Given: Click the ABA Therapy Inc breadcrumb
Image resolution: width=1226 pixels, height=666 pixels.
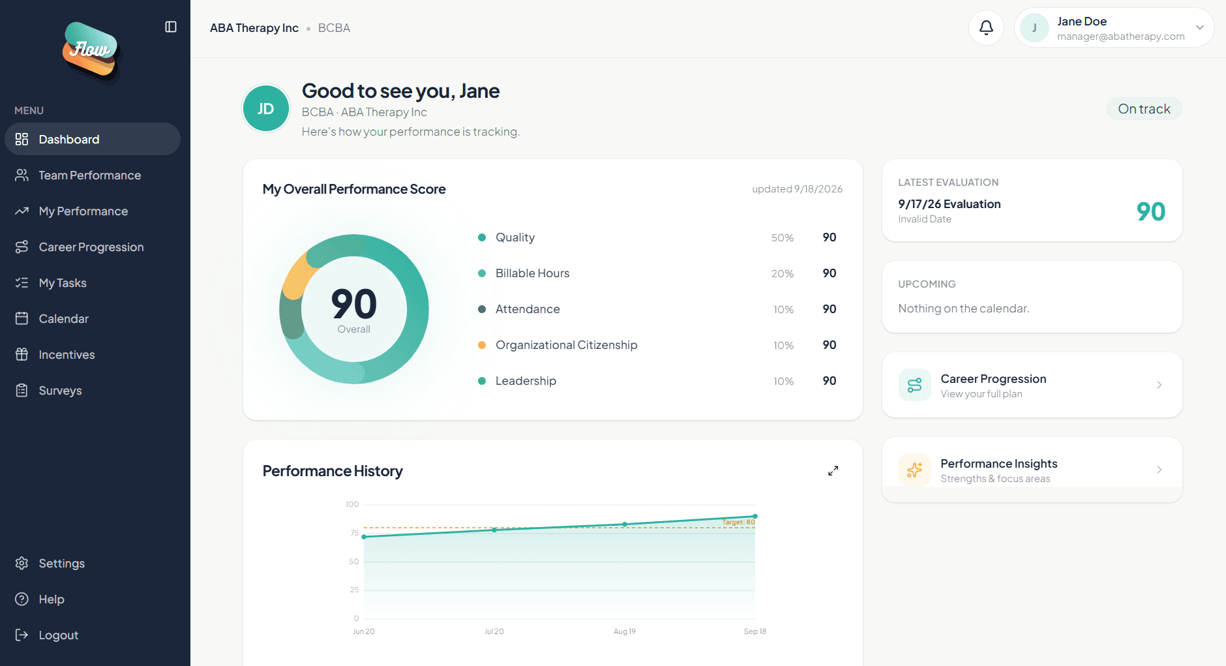Looking at the screenshot, I should (254, 28).
